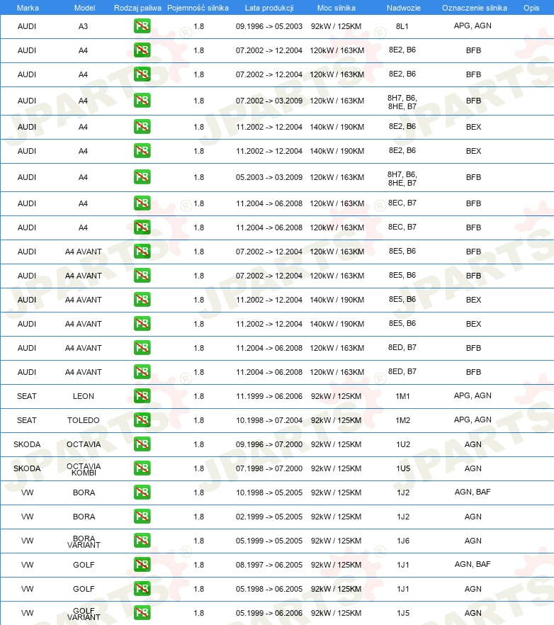Click the fuel icon in the VW BORA 10.1998 row
The width and height of the screenshot is (554, 625).
click(142, 492)
